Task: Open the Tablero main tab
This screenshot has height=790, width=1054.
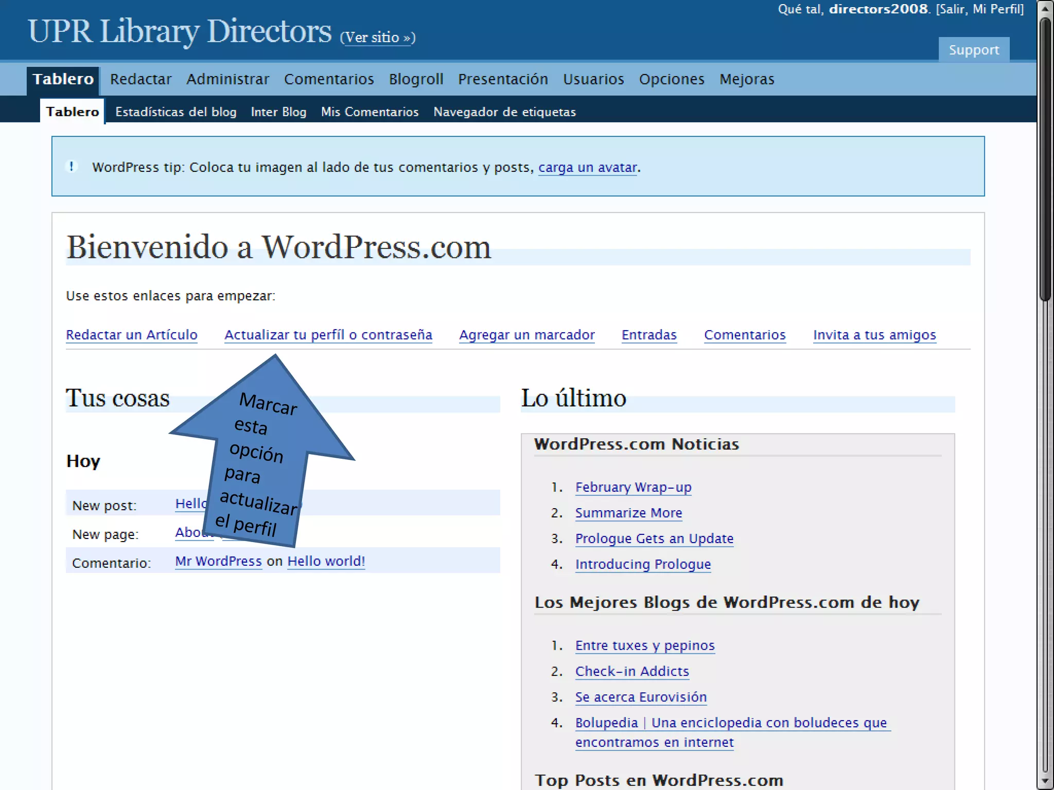Action: (63, 79)
